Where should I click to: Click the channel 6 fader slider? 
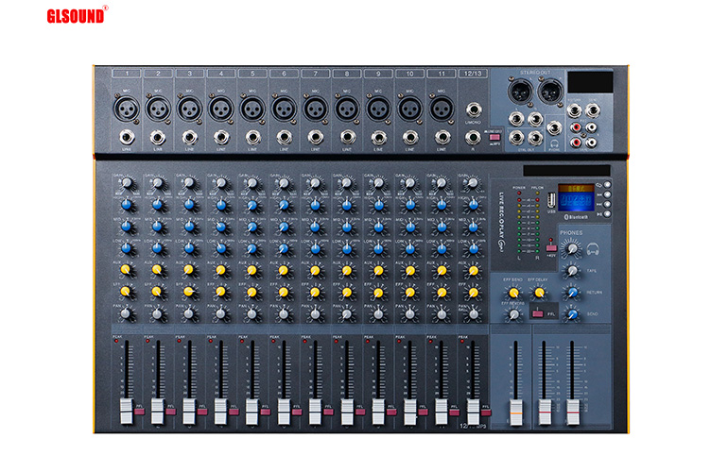coord(283,410)
